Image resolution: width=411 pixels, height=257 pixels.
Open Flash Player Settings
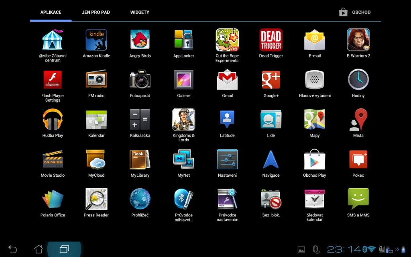point(53,80)
